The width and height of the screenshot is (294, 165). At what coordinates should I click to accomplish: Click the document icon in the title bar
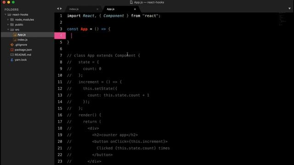coord(131,2)
